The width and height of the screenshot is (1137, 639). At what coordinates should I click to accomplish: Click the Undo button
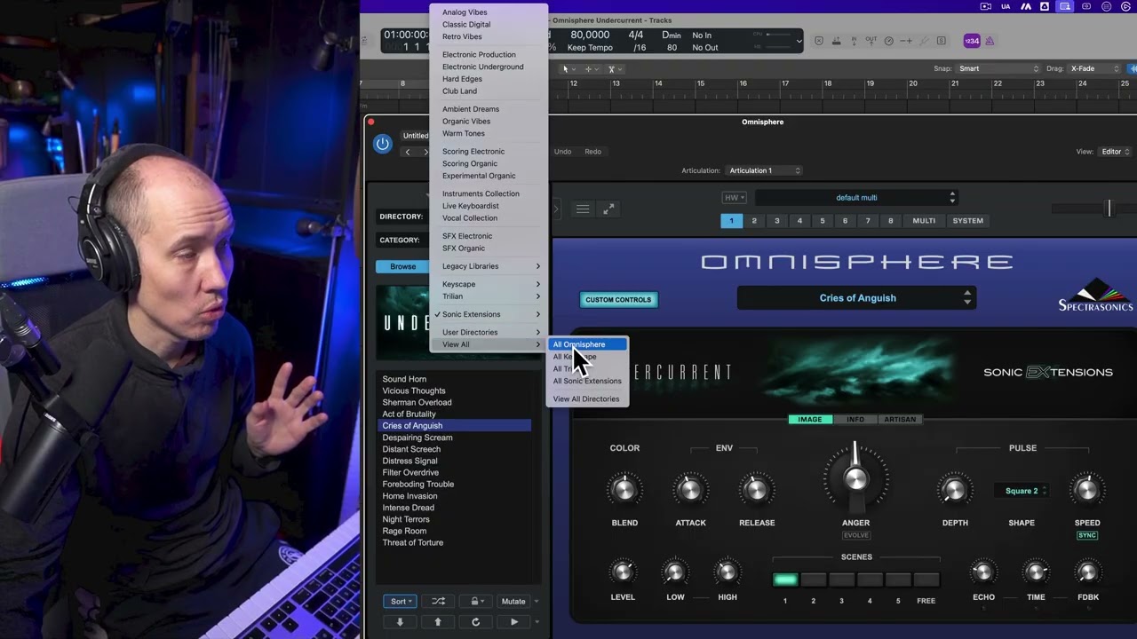(563, 152)
